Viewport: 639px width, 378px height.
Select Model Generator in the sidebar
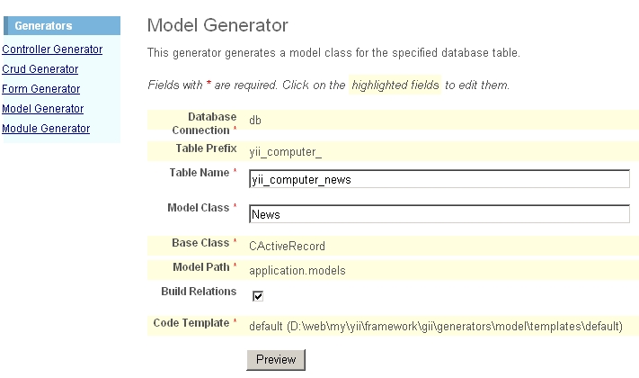click(43, 109)
